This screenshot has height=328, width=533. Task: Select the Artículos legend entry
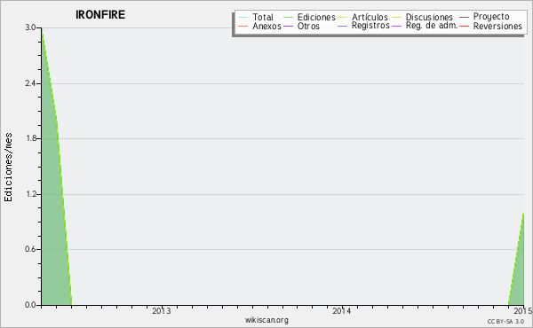tap(370, 17)
